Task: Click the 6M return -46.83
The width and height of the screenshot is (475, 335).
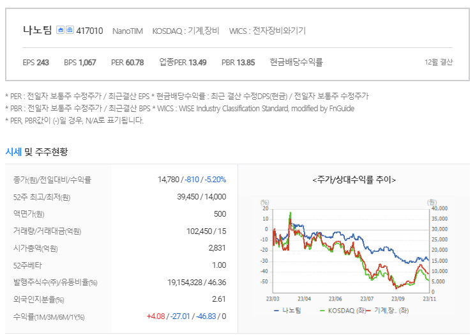Action: pos(206,316)
